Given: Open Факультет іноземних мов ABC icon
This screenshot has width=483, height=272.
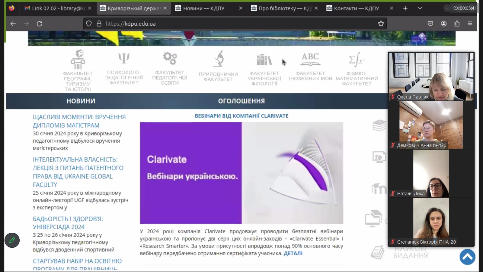Looking at the screenshot, I should tap(310, 59).
